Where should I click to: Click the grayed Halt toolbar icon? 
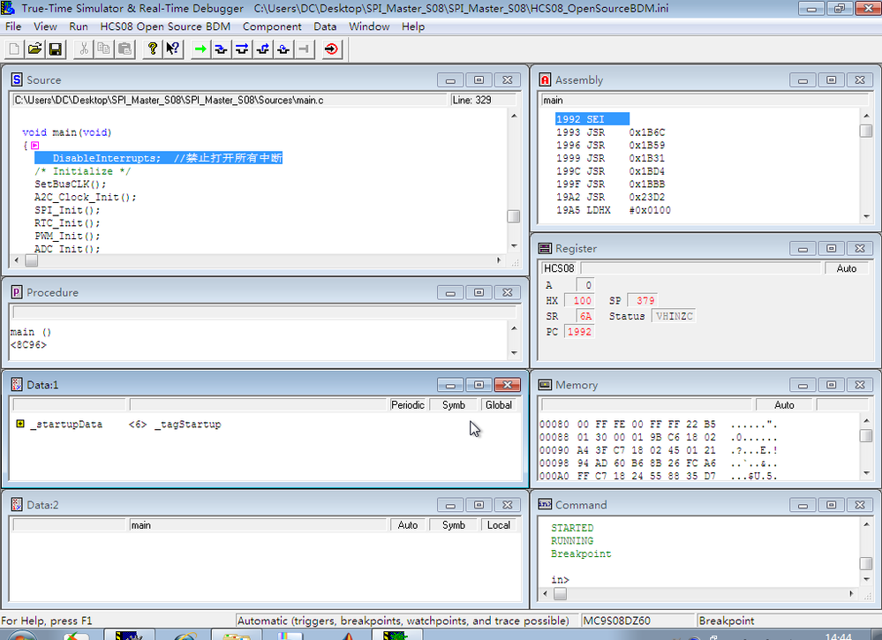point(305,49)
